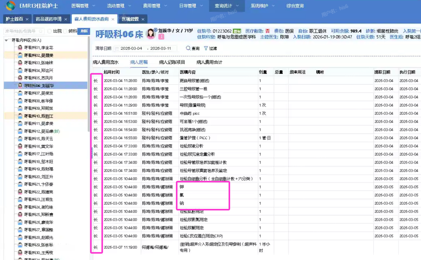
Task: Select patient 呼吸科12_吴运德 in tree
Action: [42, 131]
